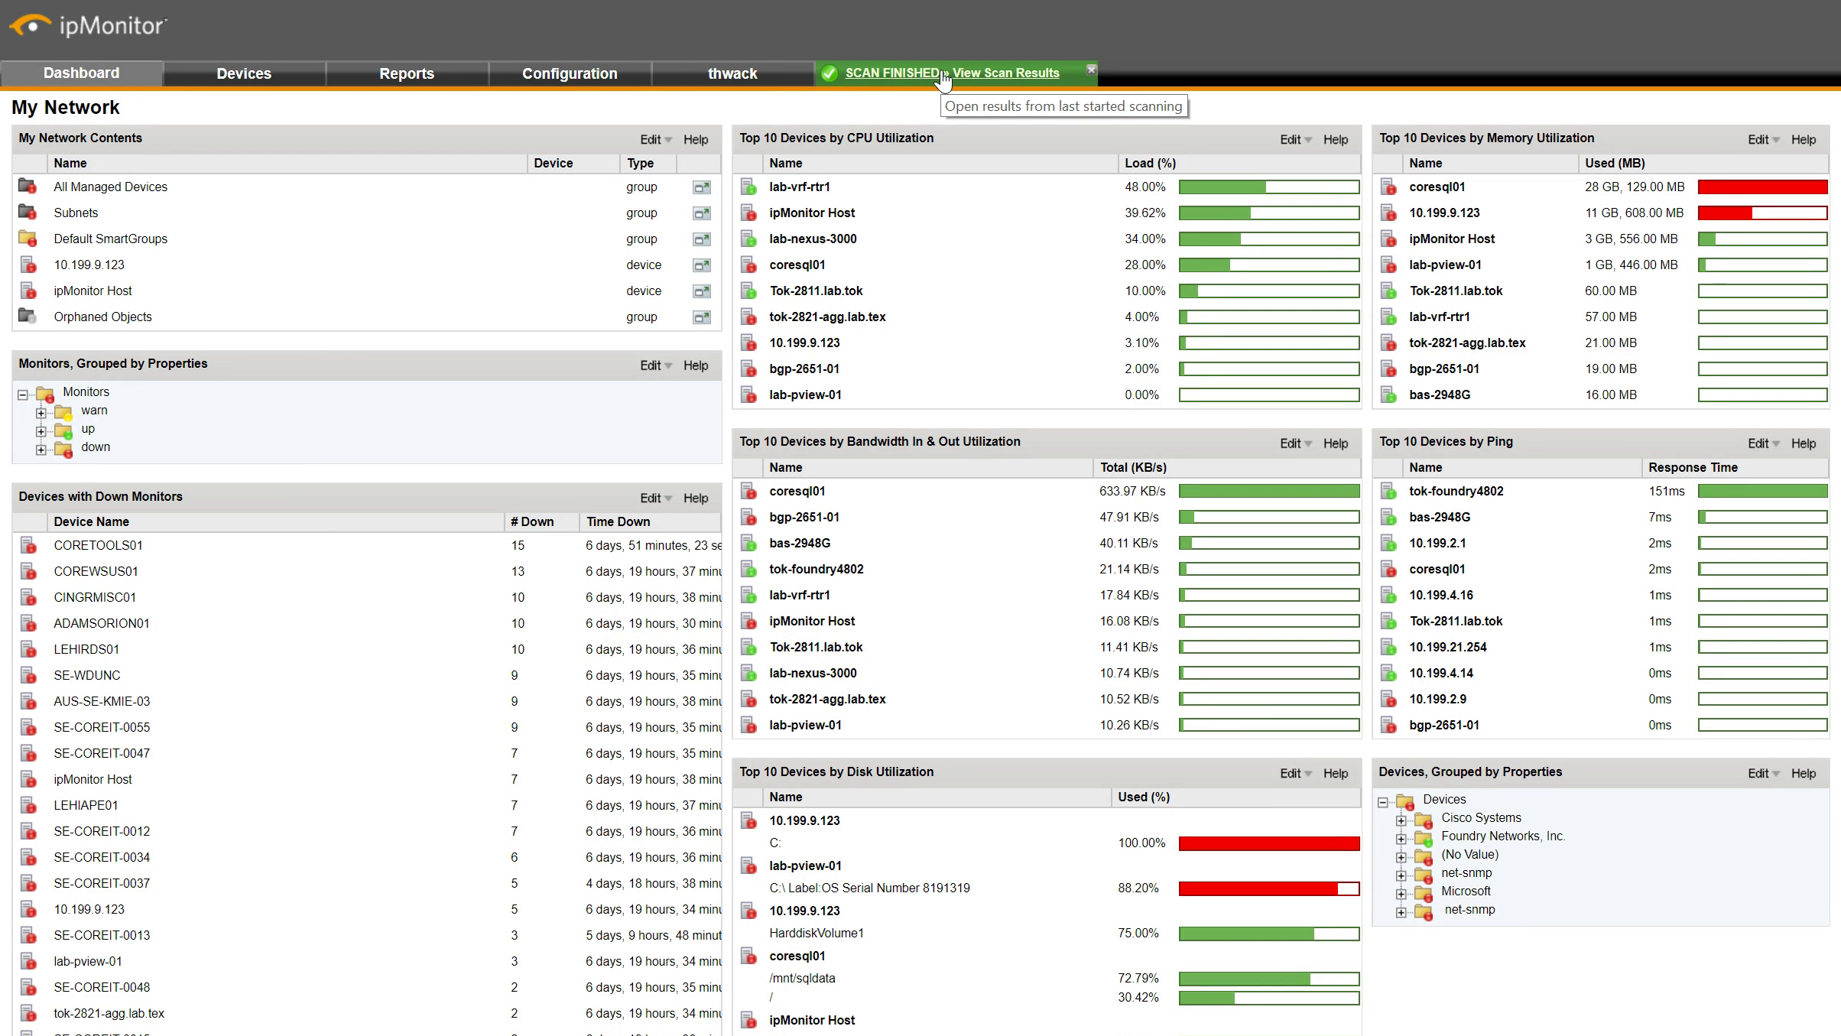Expand Cisco Systems device group
The width and height of the screenshot is (1841, 1036).
(x=1401, y=820)
